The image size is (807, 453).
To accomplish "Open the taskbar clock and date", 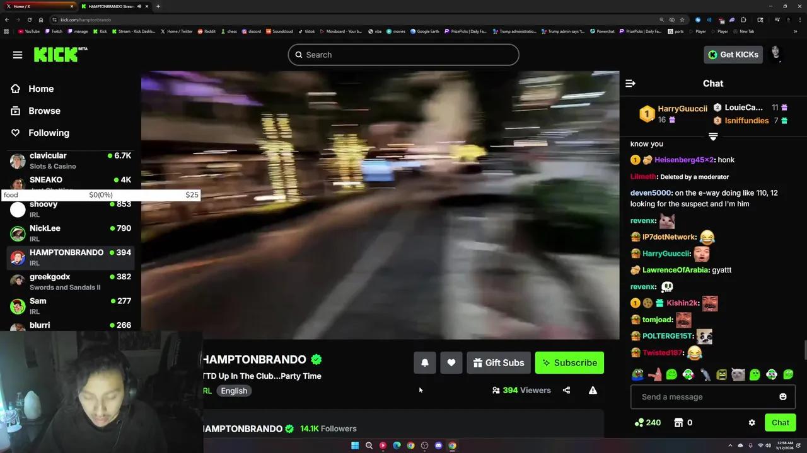I will (x=786, y=445).
